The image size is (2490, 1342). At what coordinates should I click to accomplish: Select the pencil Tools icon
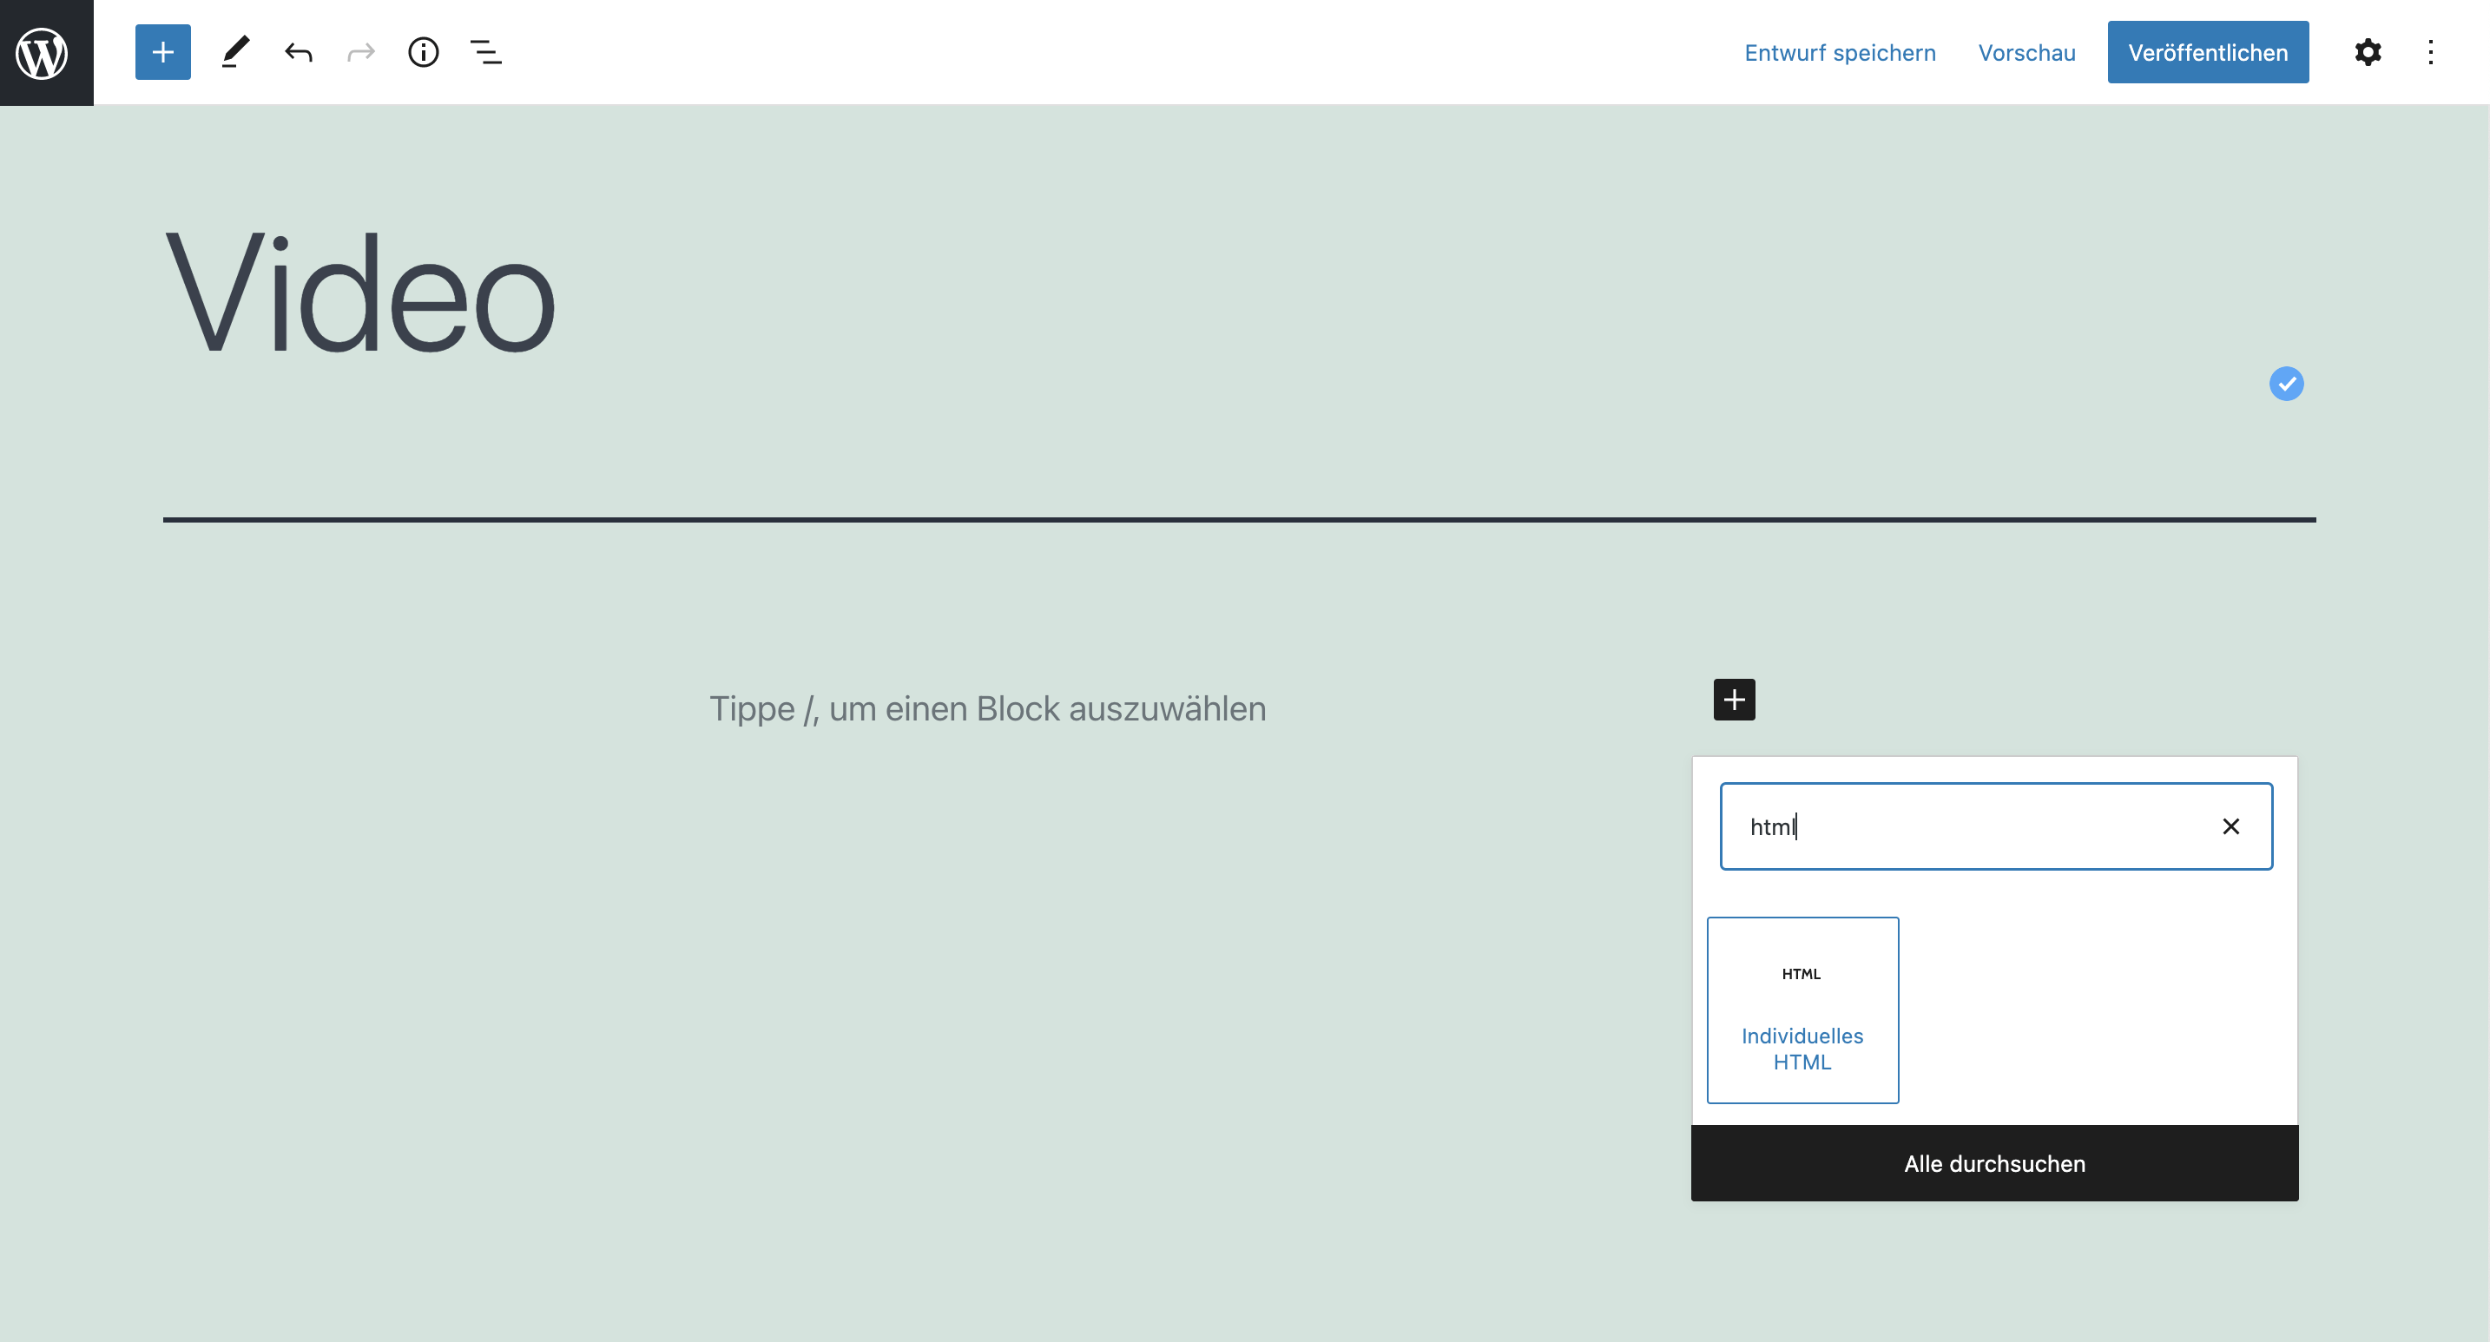[235, 52]
